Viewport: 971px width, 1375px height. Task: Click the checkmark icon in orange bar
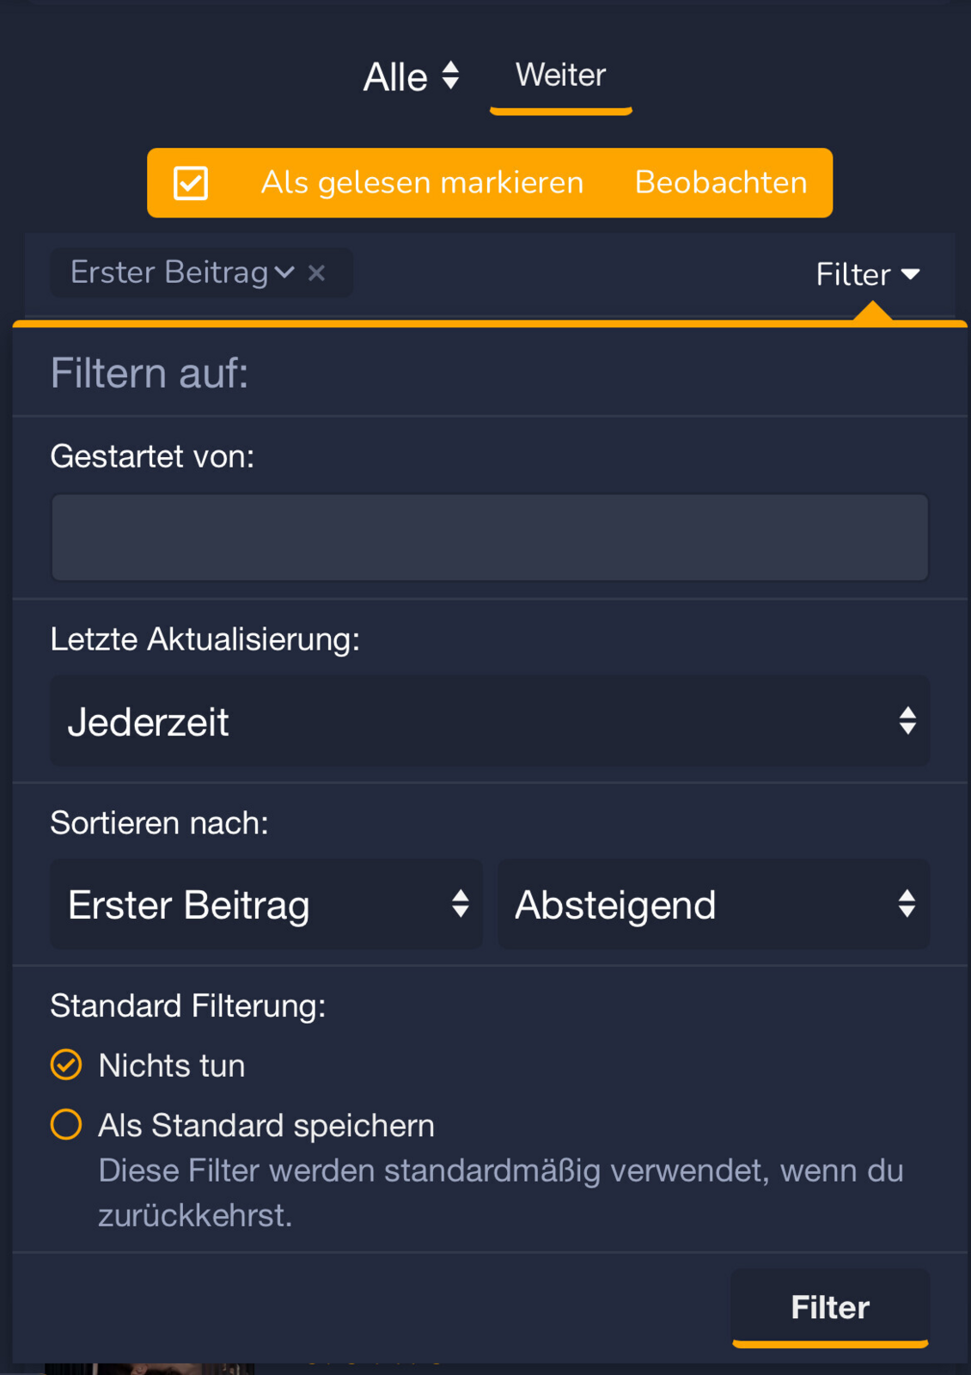[x=191, y=183]
